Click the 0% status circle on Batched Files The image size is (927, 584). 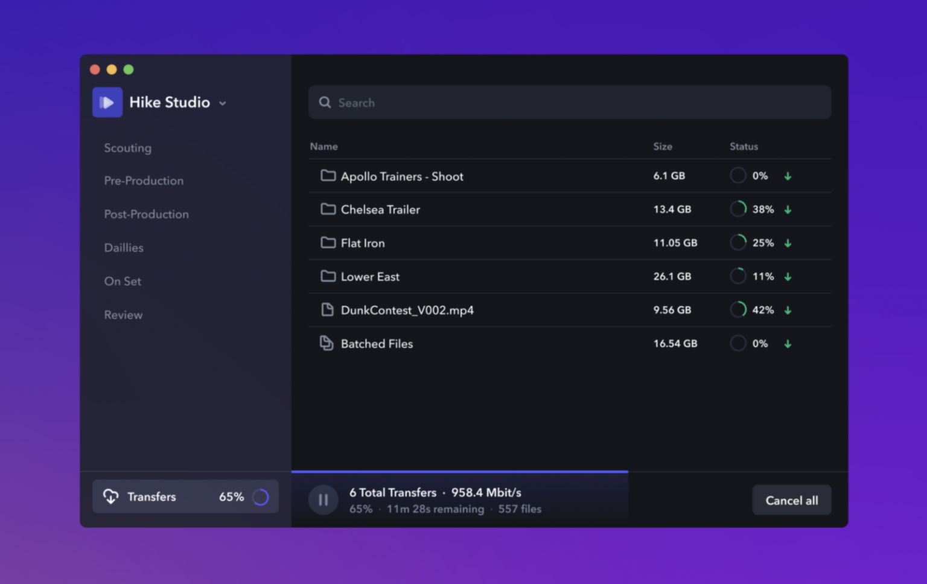pyautogui.click(x=737, y=343)
